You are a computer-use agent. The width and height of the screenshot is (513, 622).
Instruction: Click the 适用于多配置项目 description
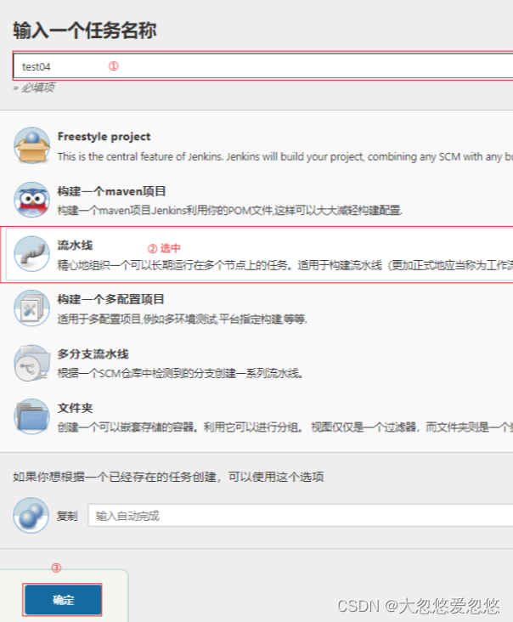click(x=183, y=319)
